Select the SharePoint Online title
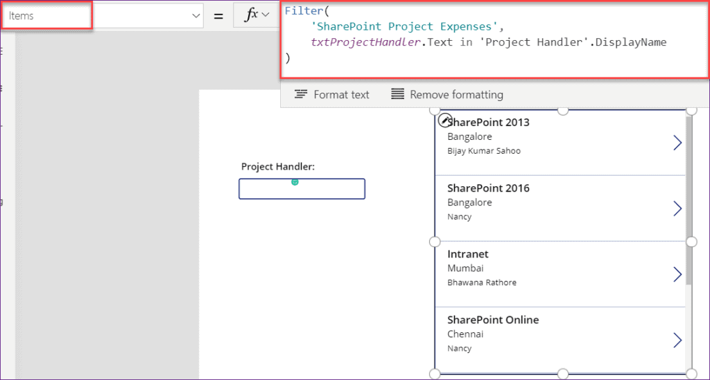This screenshot has height=380, width=710. (x=493, y=320)
